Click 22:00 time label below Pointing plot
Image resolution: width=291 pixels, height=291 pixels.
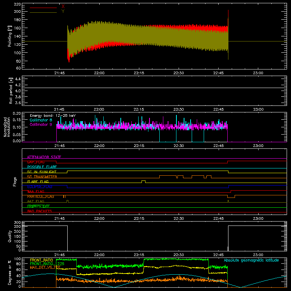coord(99,73)
